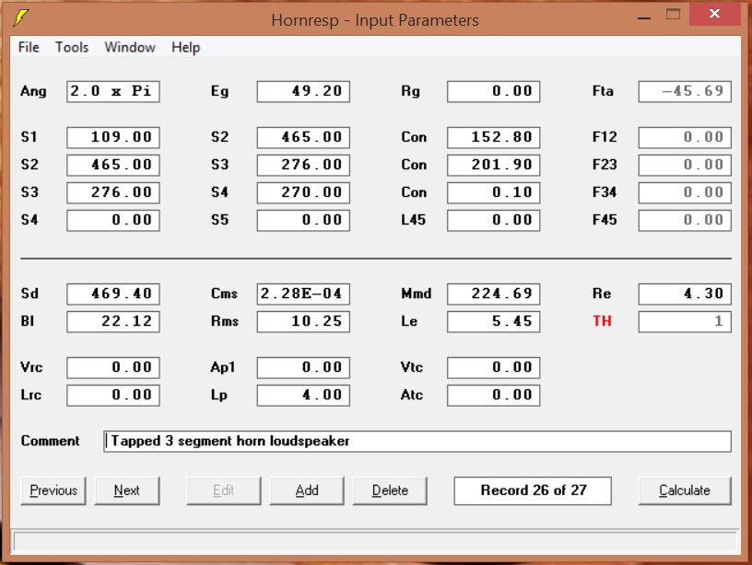Click the Record 26 of 27 indicator
The image size is (752, 565).
pos(533,490)
